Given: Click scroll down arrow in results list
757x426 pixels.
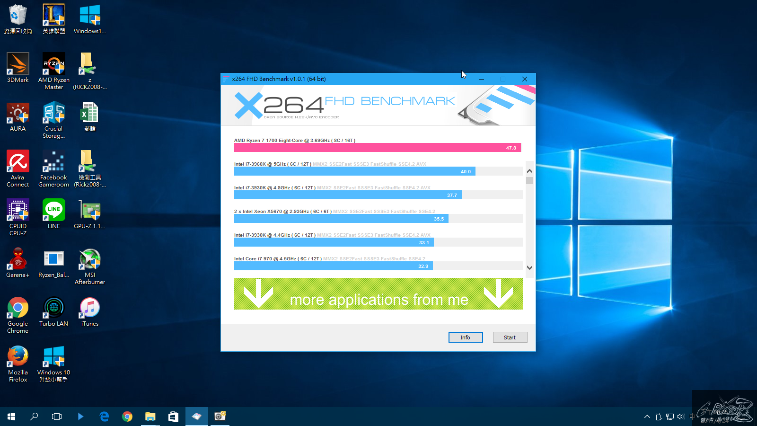Looking at the screenshot, I should 529,267.
